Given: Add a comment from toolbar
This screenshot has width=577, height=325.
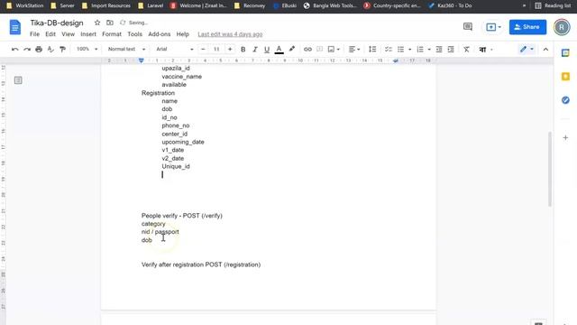Looking at the screenshot, I should click(320, 50).
